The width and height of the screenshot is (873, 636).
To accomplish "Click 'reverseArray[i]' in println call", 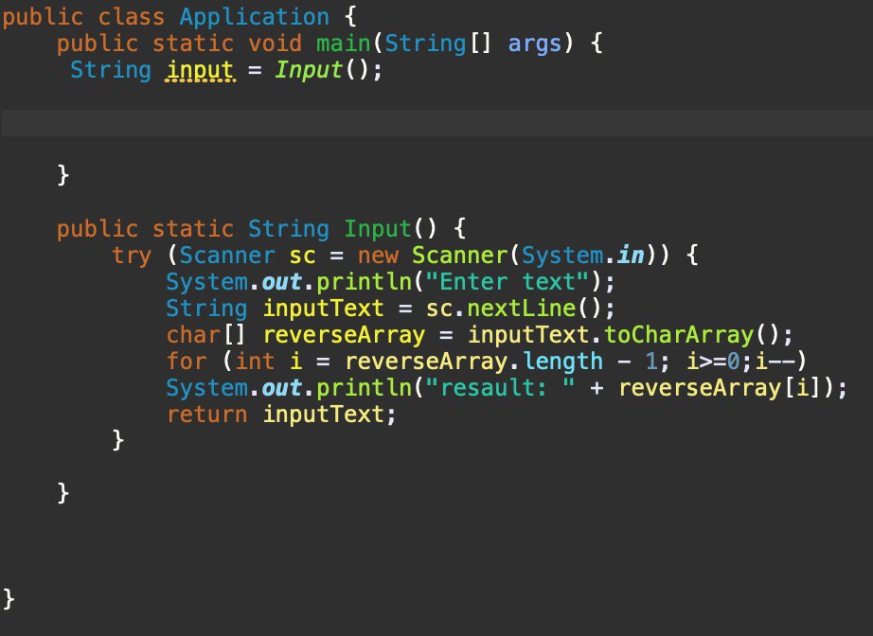I will click(x=720, y=388).
